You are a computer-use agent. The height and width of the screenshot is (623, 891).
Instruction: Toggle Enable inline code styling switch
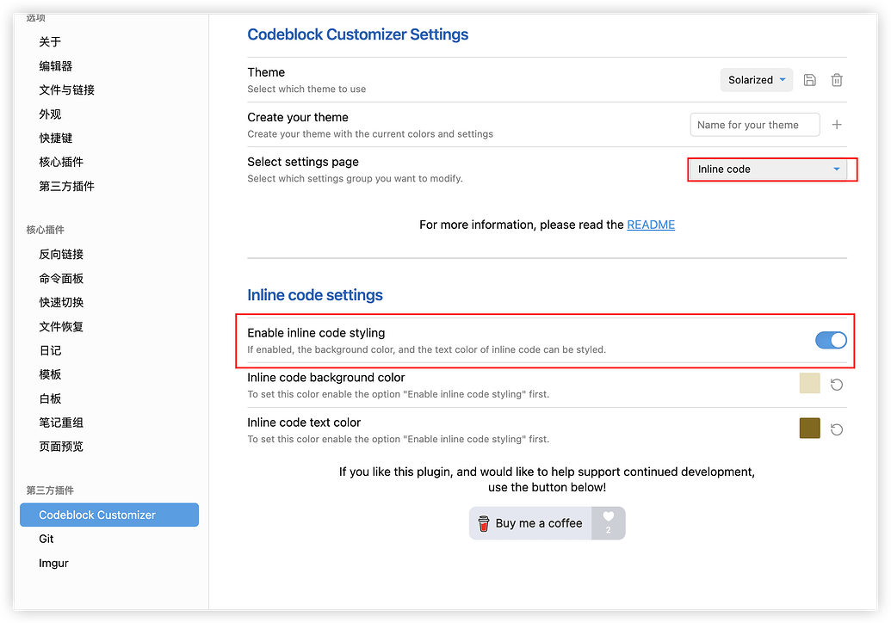point(831,340)
